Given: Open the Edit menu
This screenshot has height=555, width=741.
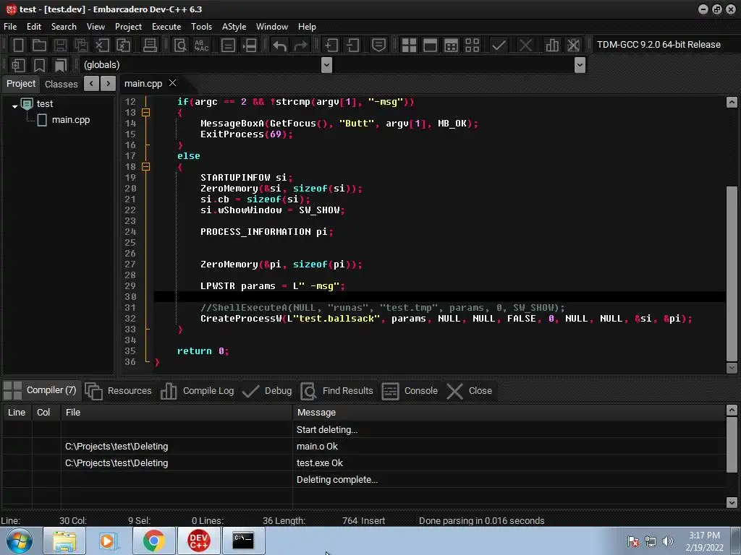Looking at the screenshot, I should pos(33,27).
